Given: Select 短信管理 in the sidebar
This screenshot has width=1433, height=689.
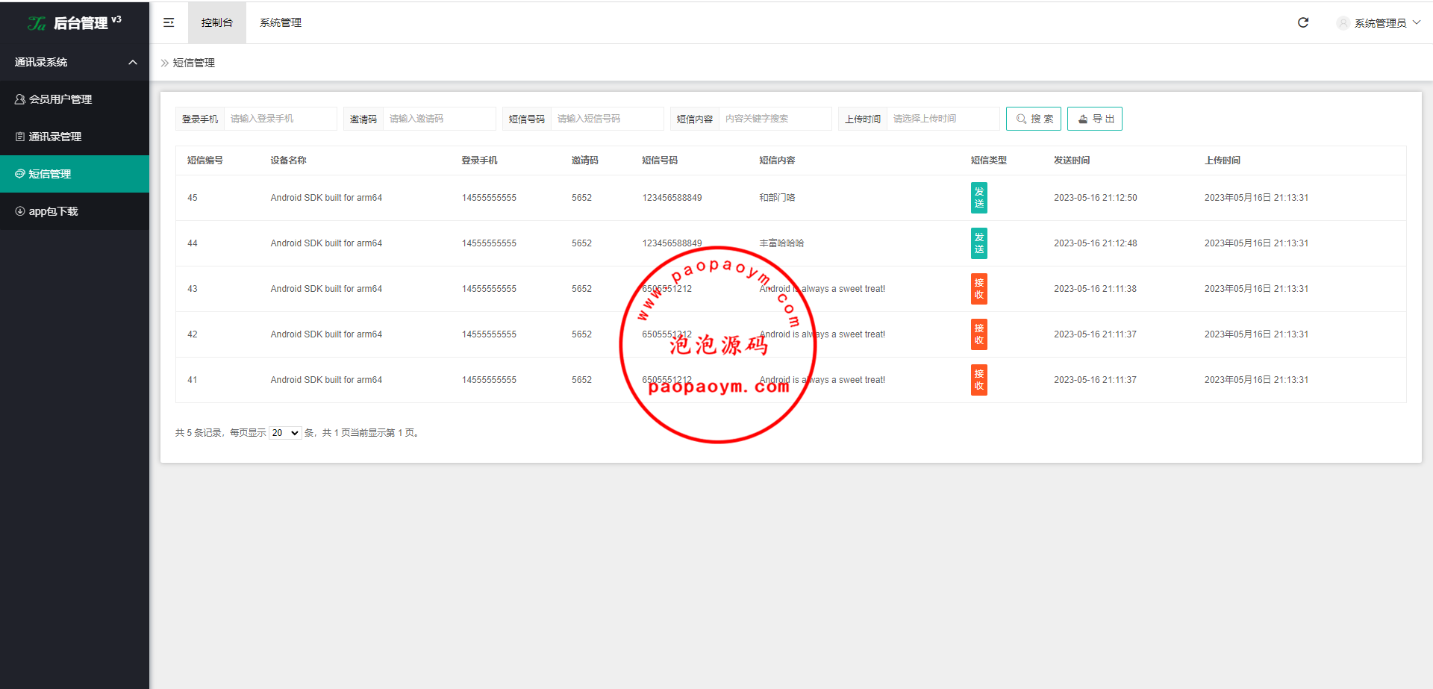Looking at the screenshot, I should [x=49, y=174].
